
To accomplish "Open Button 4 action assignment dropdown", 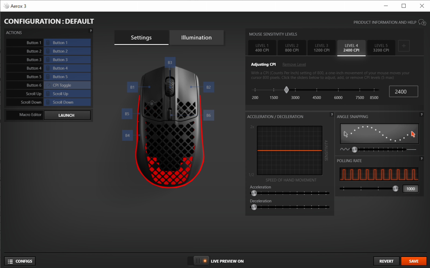I will coord(67,68).
